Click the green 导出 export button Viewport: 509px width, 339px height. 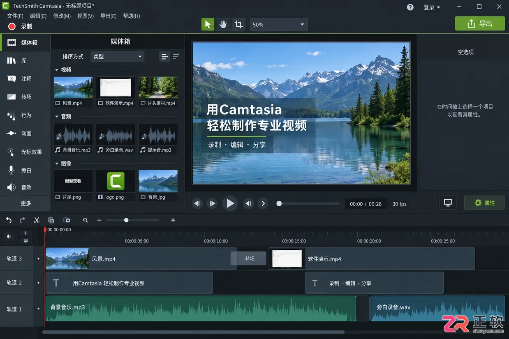pos(480,24)
